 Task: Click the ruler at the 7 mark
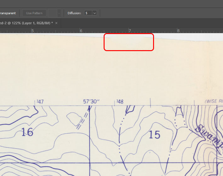point(129,31)
